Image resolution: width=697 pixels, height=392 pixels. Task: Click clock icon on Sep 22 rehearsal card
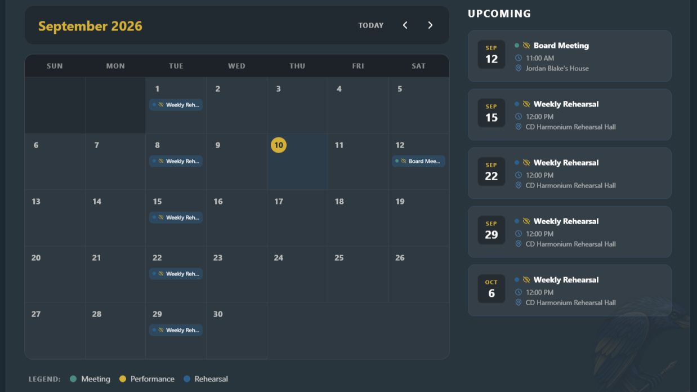(519, 175)
